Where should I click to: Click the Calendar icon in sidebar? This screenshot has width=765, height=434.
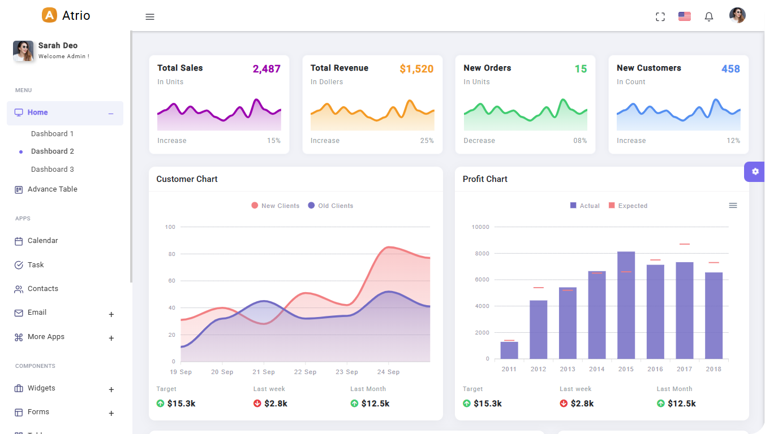pos(19,241)
